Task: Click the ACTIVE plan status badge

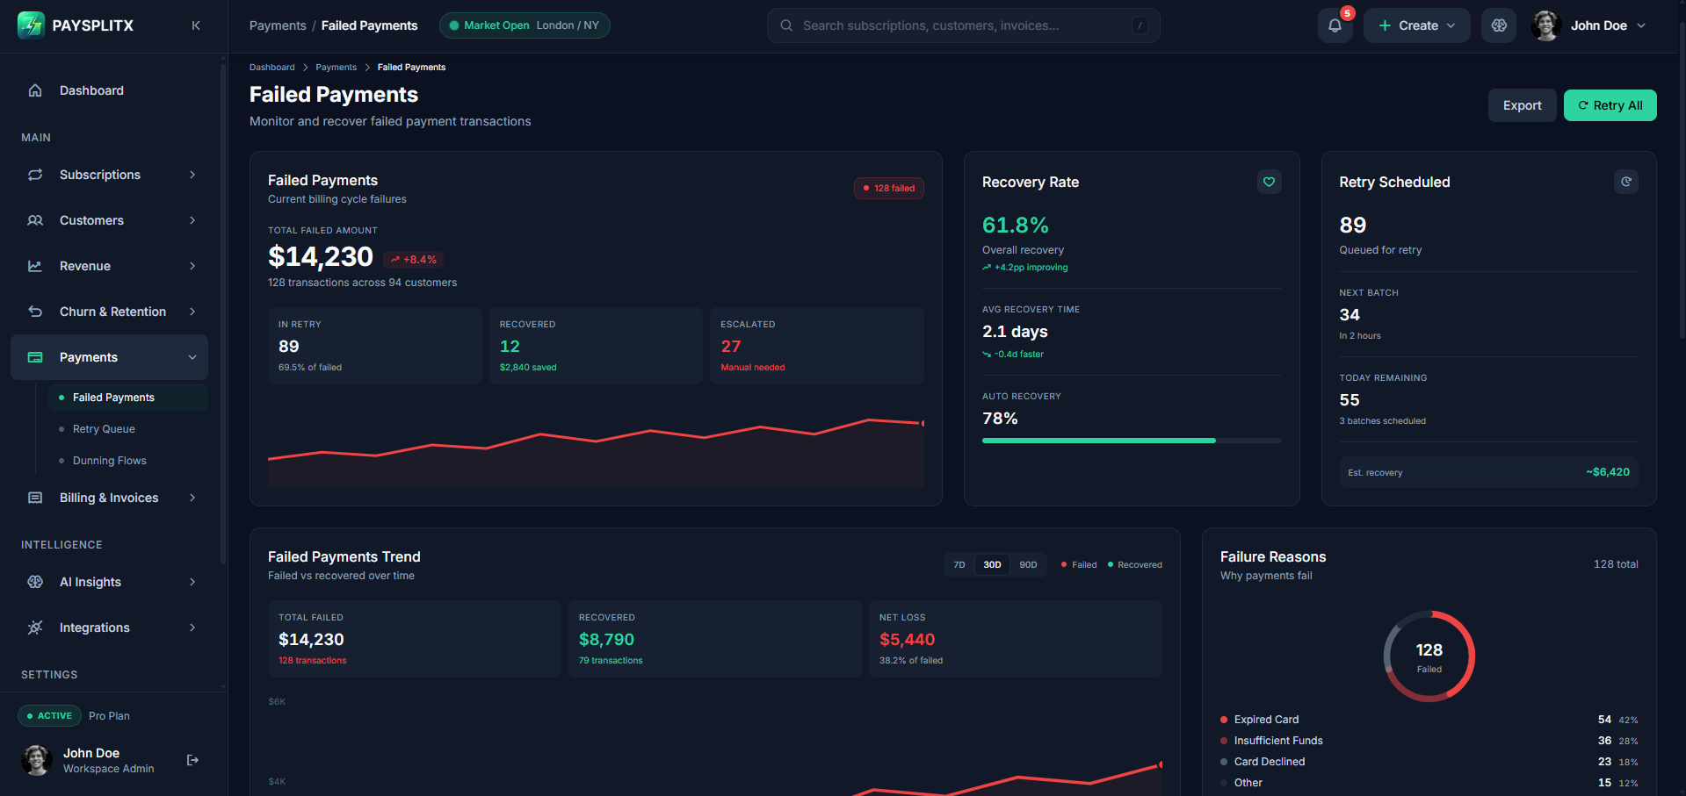Action: pos(49,716)
